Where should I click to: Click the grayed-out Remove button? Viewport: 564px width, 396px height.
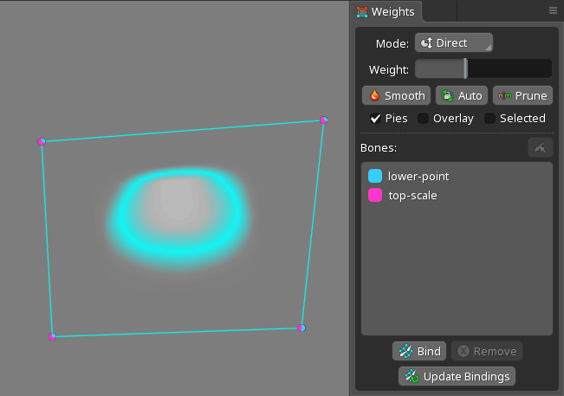(486, 351)
